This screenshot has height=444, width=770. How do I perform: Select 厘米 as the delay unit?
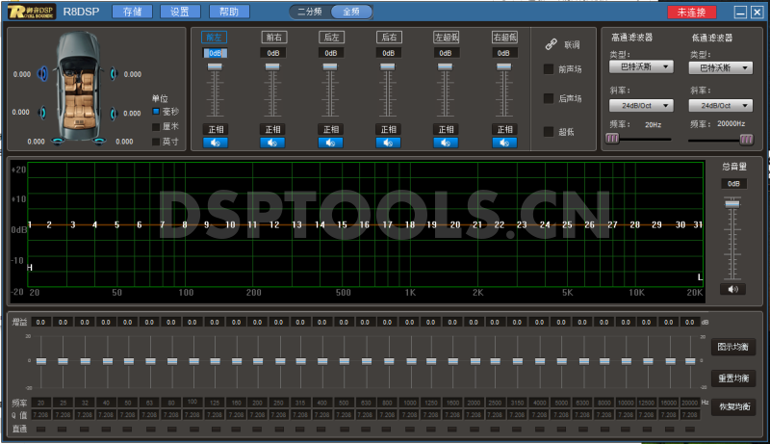[157, 126]
